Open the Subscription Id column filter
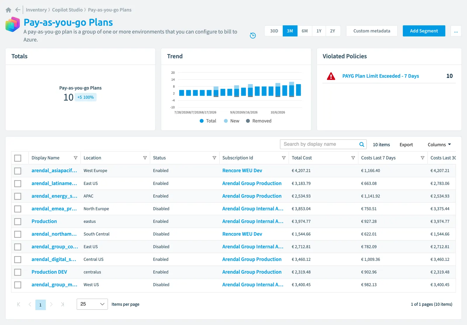This screenshot has width=467, height=325. (x=284, y=158)
